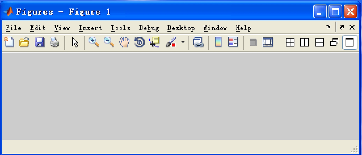Image resolution: width=362 pixels, height=155 pixels.
Task: Split figures top and bottom
Action: tap(320, 42)
